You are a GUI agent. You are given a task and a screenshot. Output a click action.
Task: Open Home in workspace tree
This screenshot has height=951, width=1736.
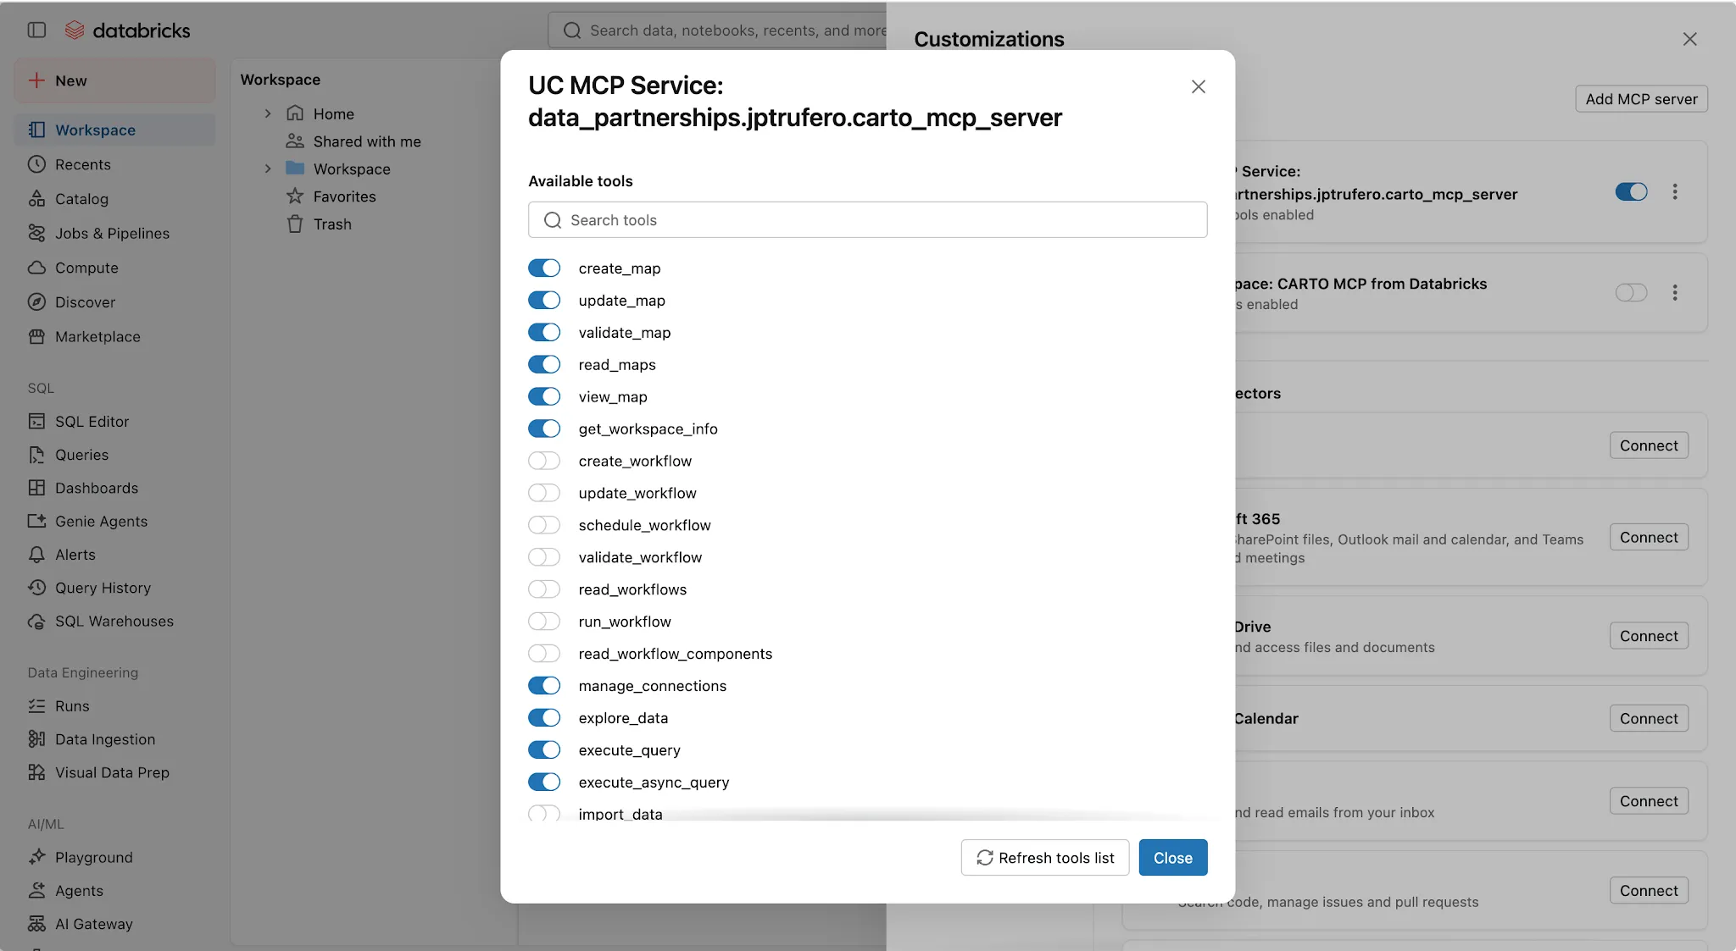tap(333, 113)
